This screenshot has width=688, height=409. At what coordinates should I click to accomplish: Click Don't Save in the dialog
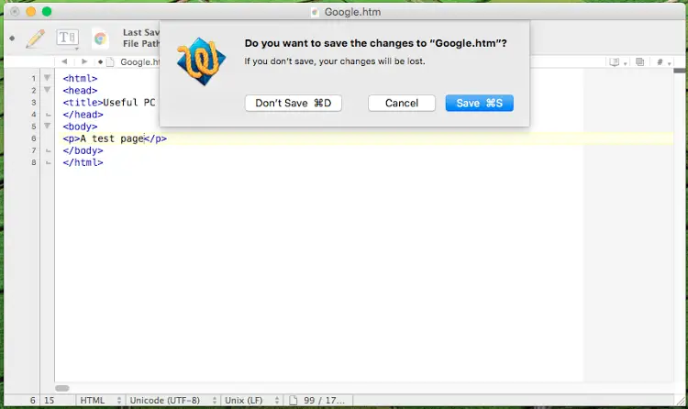click(294, 103)
